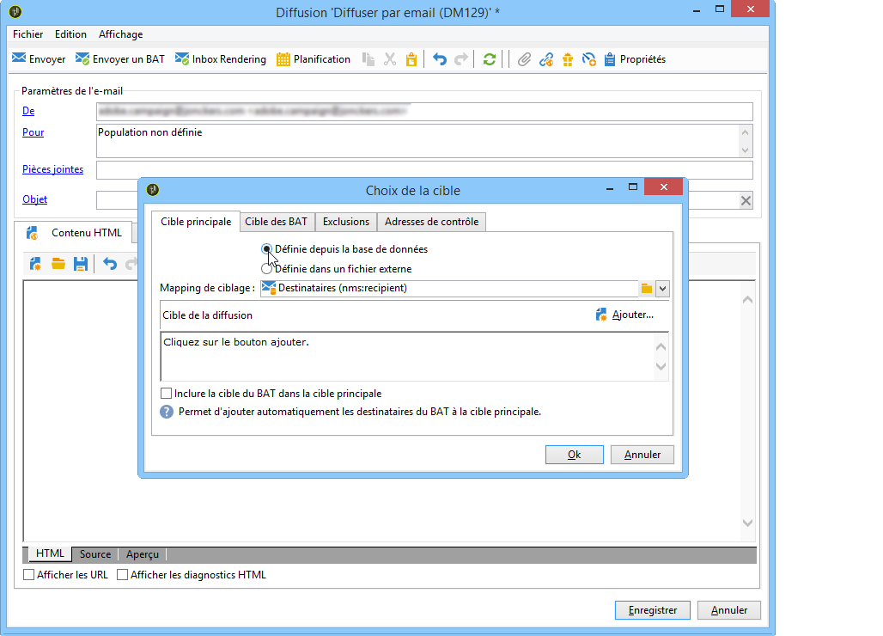Click the text Cliquez sur le bouton ajouter.

236,342
